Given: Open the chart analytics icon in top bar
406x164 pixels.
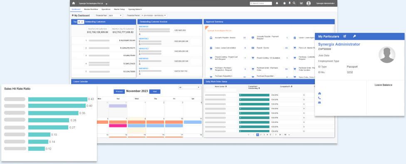Looking at the screenshot, I should tap(301, 3).
